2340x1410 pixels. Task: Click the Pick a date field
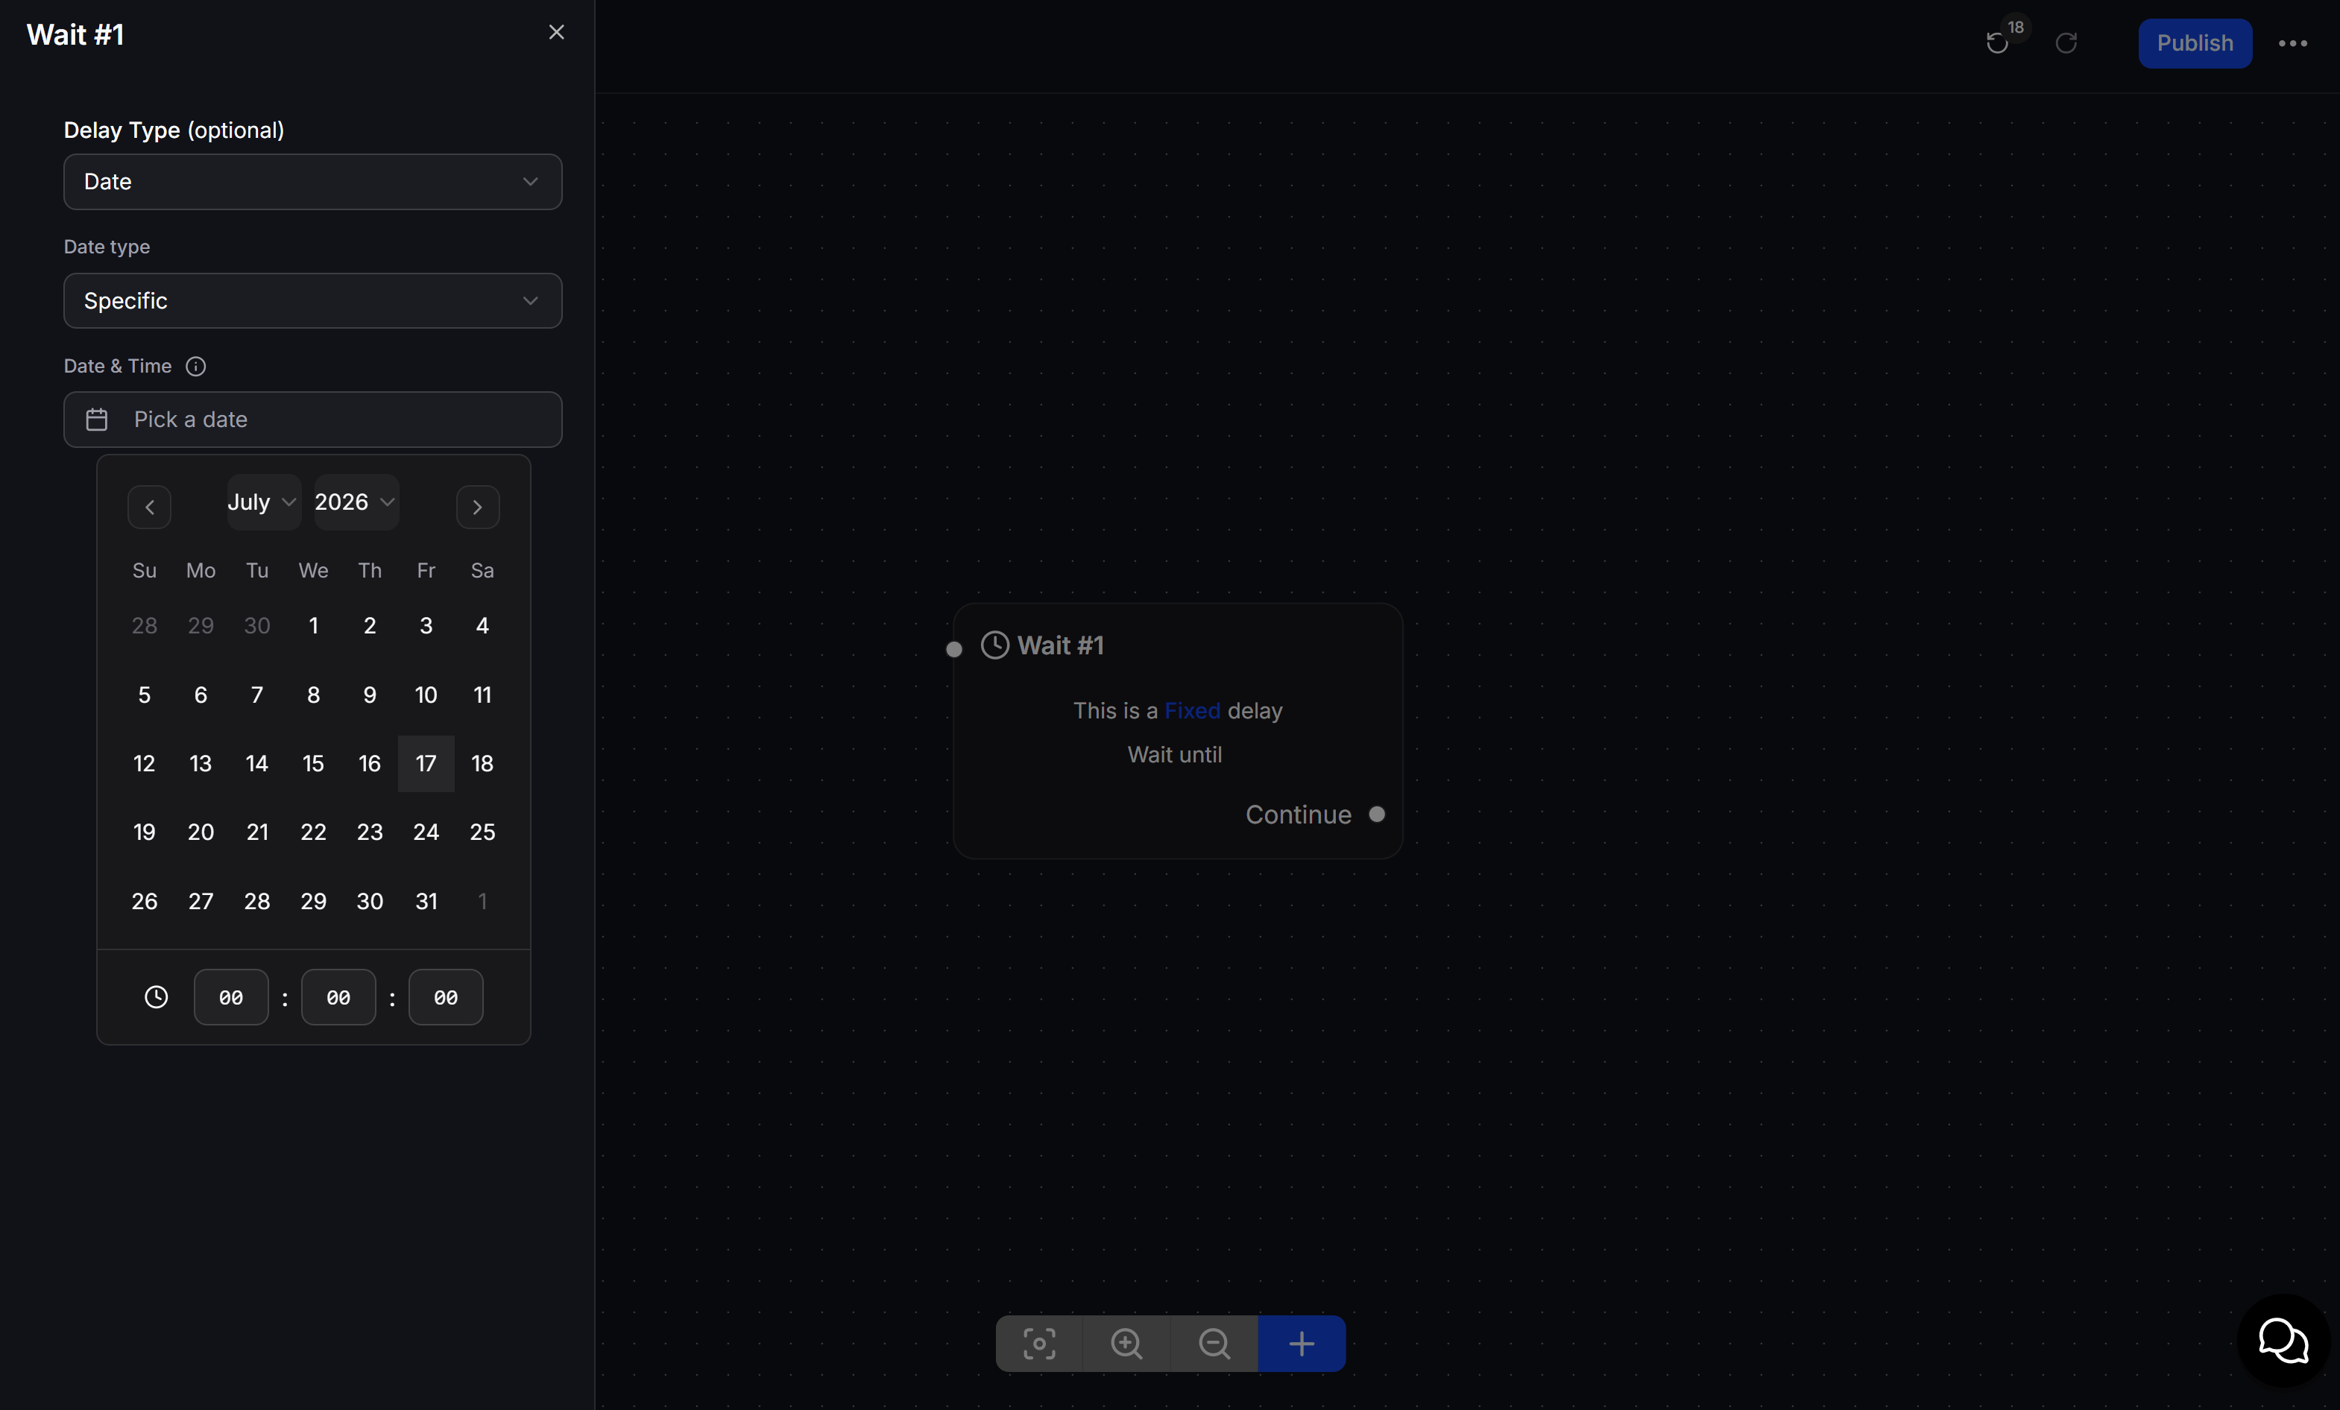click(312, 420)
